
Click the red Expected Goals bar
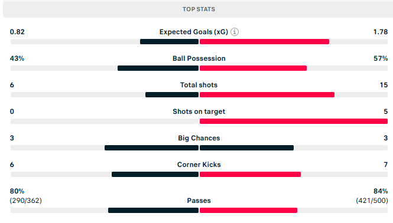point(264,41)
